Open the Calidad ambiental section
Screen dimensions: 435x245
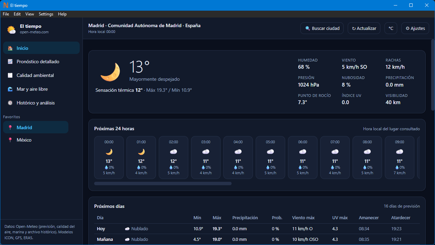pos(41,75)
